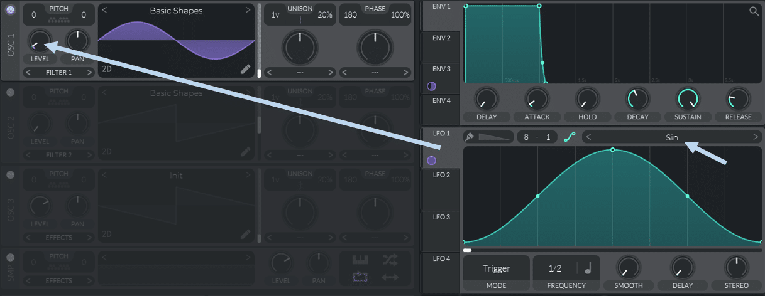
Task: Click the OSC 1 LEVEL knob
Action: (40, 40)
